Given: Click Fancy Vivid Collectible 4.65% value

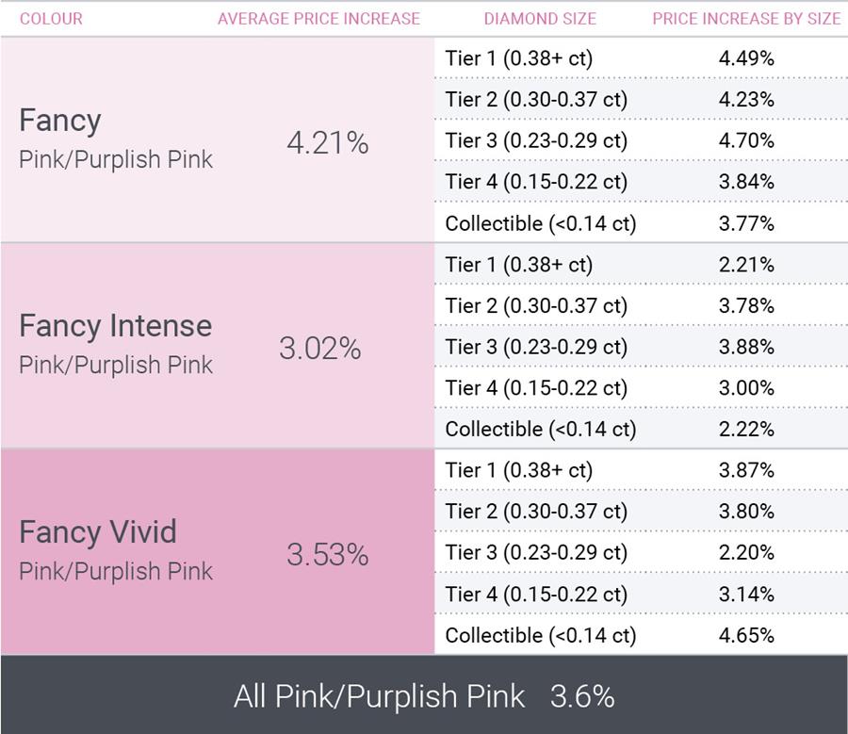Looking at the screenshot, I should [746, 636].
